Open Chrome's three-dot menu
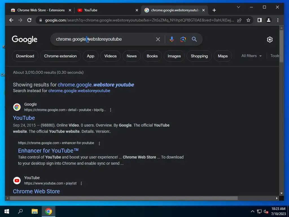289x217 pixels. coord(278,20)
